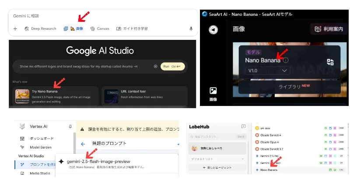Open Canvas from the Gemini toolbar
The height and width of the screenshot is (191, 350).
100,28
